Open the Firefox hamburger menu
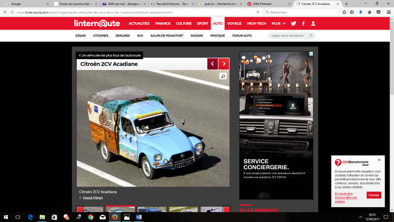Image resolution: width=394 pixels, height=222 pixels. pos(389,12)
